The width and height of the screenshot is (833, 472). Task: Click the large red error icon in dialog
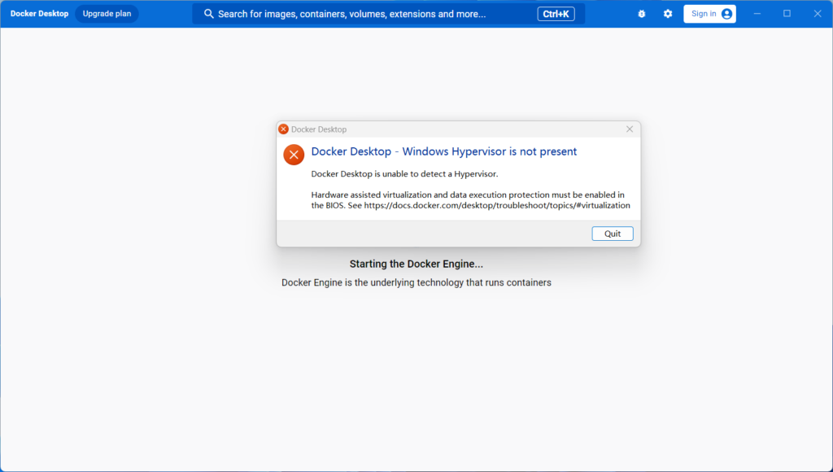coord(294,154)
